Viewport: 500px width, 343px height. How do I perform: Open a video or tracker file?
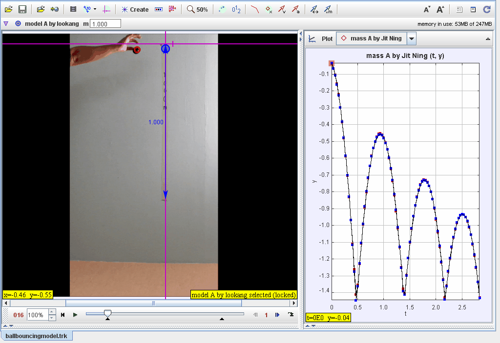coord(9,9)
